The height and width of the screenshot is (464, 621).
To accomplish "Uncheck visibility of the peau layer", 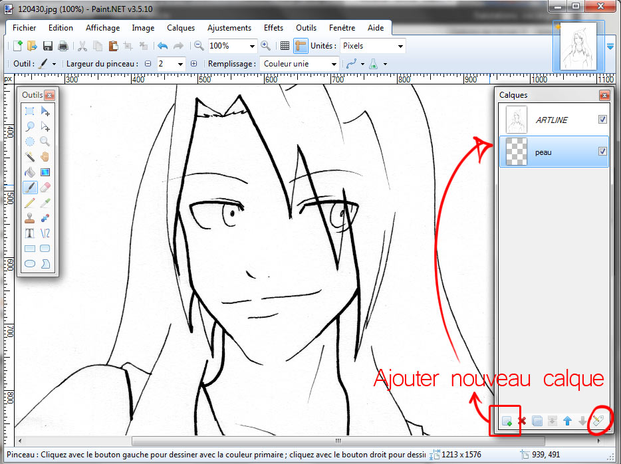I will (x=602, y=152).
